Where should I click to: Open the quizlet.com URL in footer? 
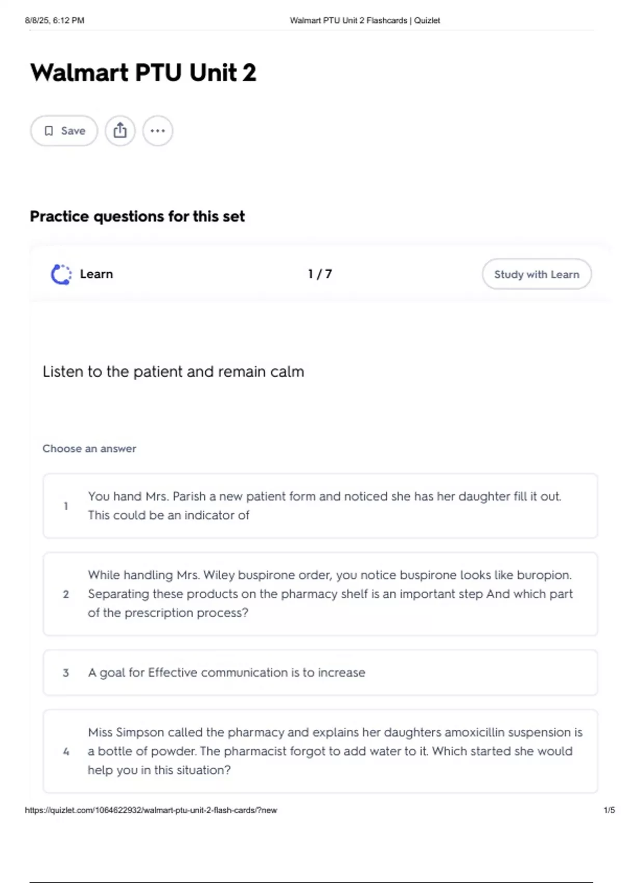(151, 810)
